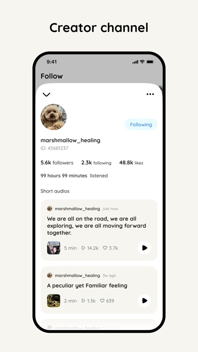Viewport: 198px width, 352px height.
Task: Play 'A peculiar yet Familiar feeling' audio
Action: click(x=145, y=300)
